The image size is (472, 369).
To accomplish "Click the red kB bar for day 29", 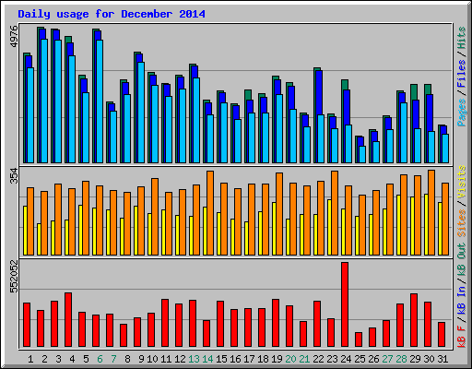I will pyautogui.click(x=414, y=320).
